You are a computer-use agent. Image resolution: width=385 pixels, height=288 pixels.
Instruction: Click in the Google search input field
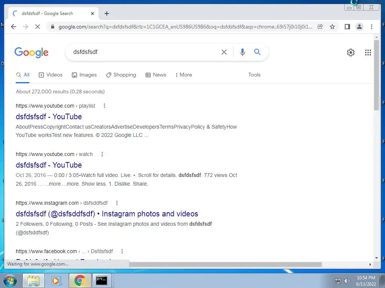145,52
